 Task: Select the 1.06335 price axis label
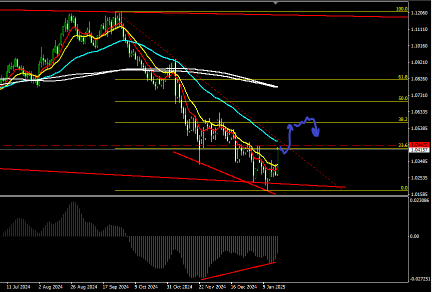coord(420,111)
